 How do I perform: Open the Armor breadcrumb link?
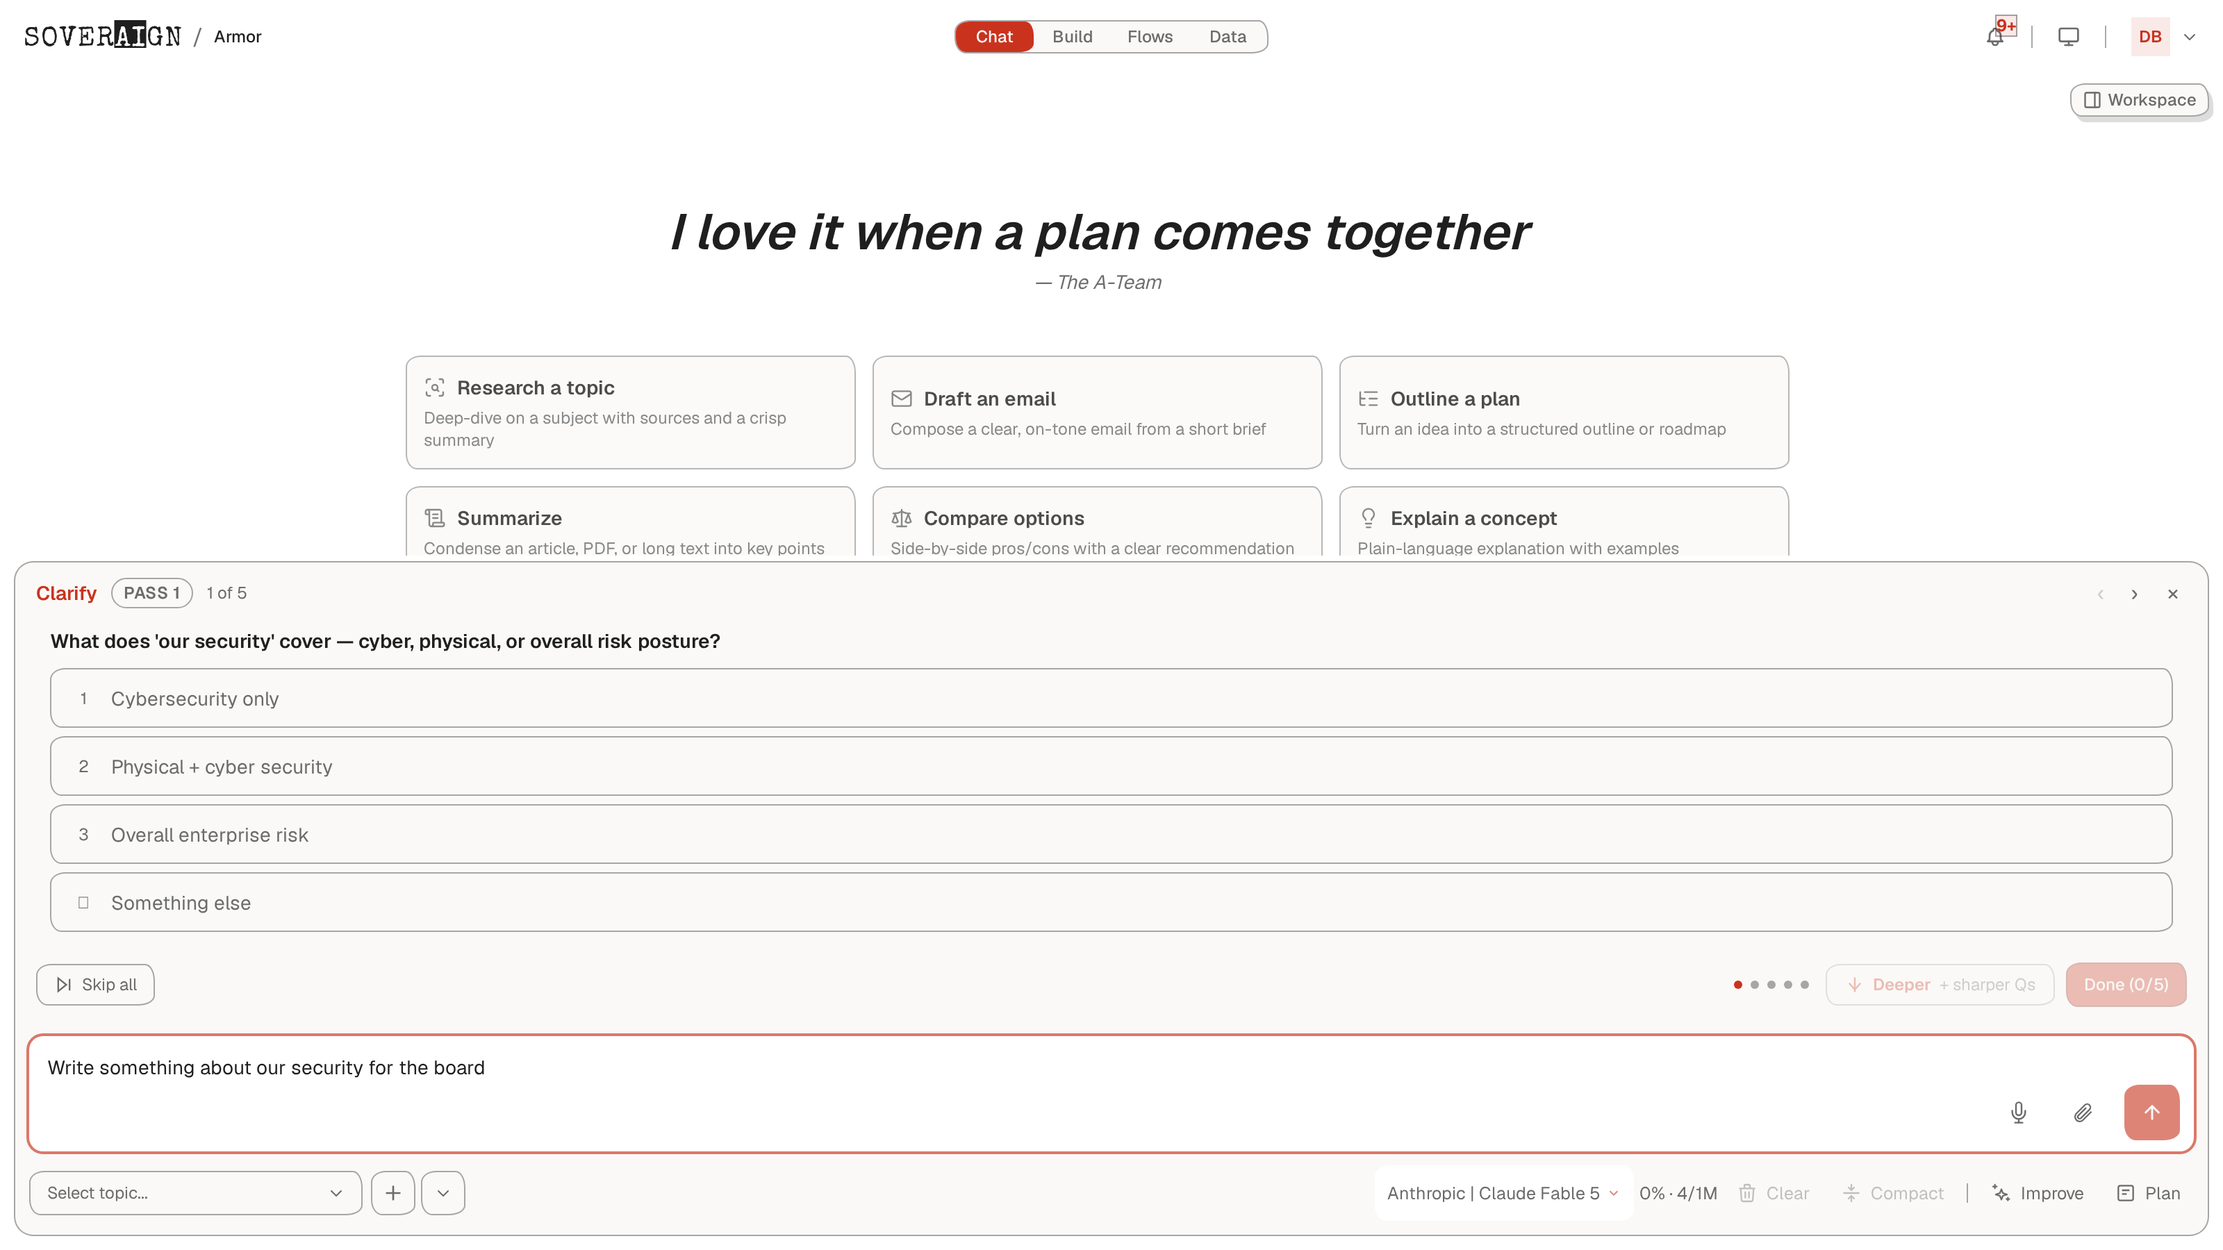(x=238, y=36)
